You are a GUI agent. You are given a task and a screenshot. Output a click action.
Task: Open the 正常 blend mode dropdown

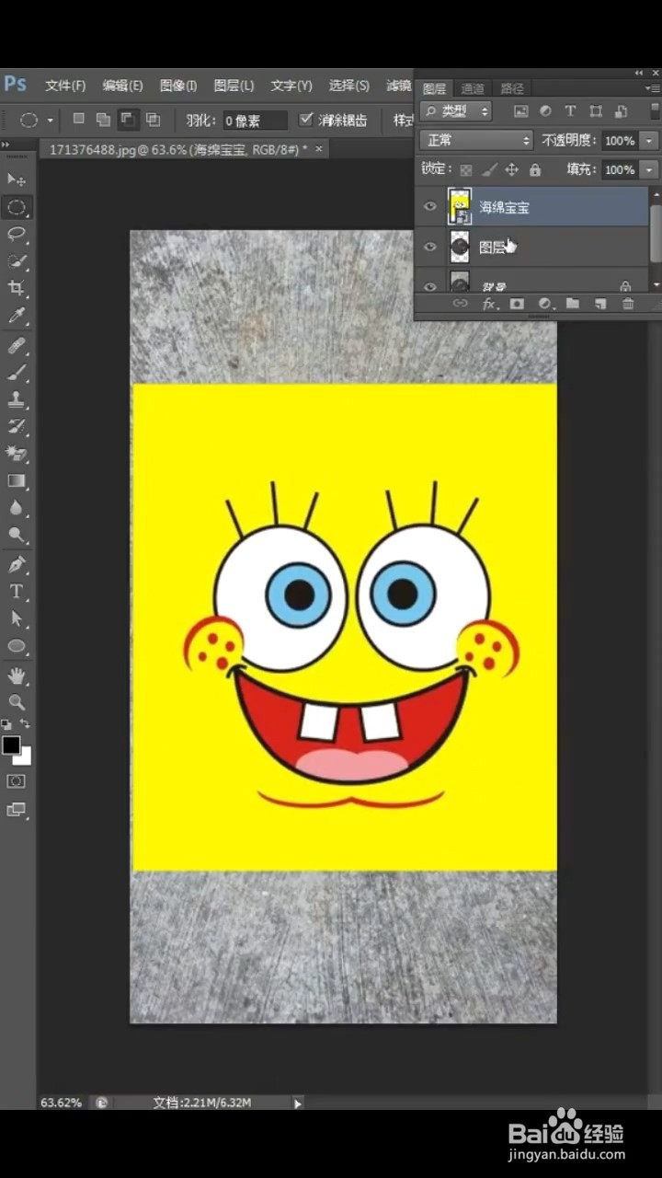(476, 141)
